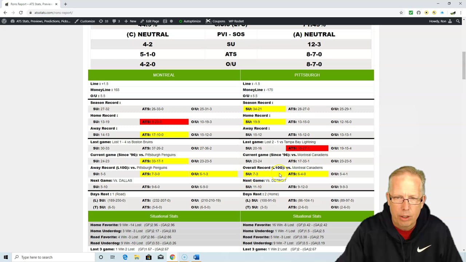Click the WordPress logo in admin bar

(x=4, y=21)
